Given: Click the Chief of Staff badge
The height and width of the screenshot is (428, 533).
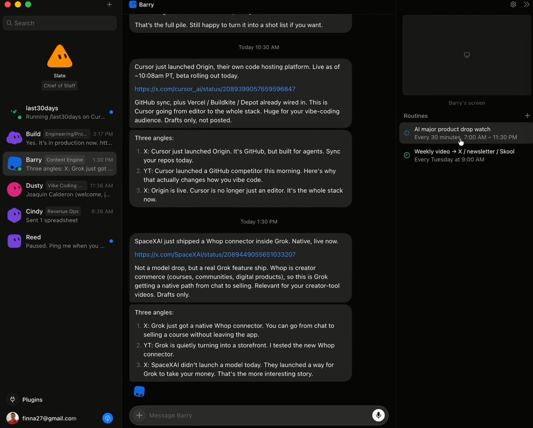Looking at the screenshot, I should [60, 86].
